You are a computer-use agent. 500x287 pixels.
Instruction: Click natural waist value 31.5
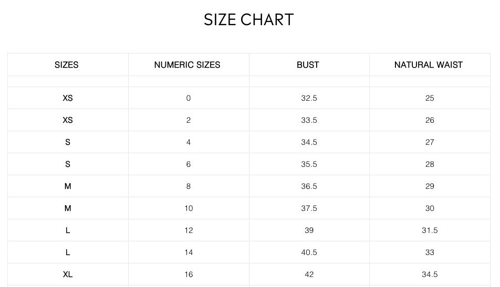point(430,230)
